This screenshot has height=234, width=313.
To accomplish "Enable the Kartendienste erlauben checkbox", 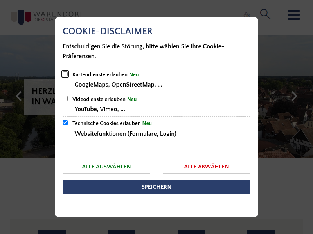I will [65, 74].
